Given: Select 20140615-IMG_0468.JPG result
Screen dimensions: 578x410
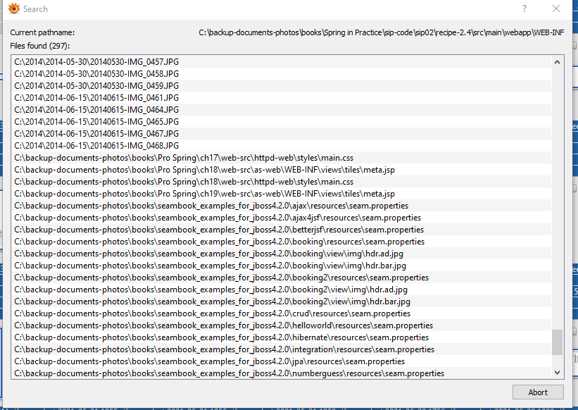Looking at the screenshot, I should (282, 146).
